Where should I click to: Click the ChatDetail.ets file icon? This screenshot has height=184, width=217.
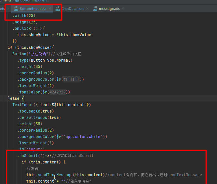(58, 9)
